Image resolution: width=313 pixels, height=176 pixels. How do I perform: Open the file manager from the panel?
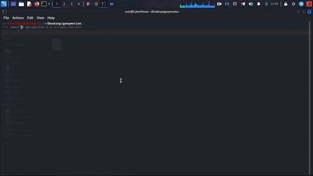[21, 4]
